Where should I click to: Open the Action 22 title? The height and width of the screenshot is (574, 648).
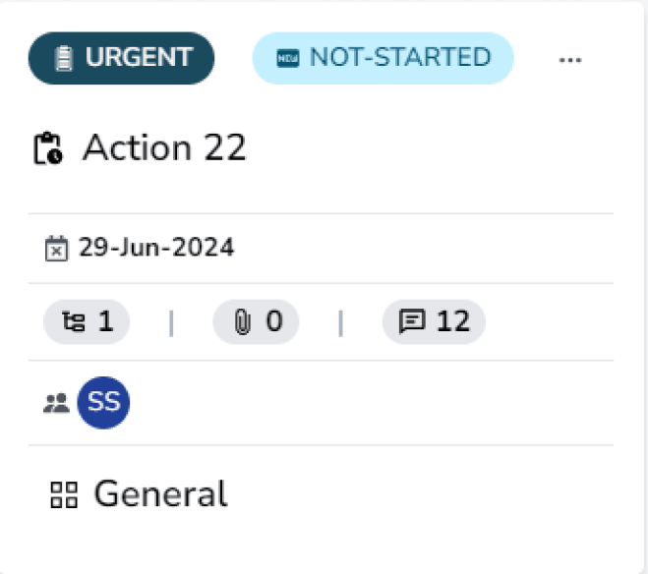click(x=164, y=147)
